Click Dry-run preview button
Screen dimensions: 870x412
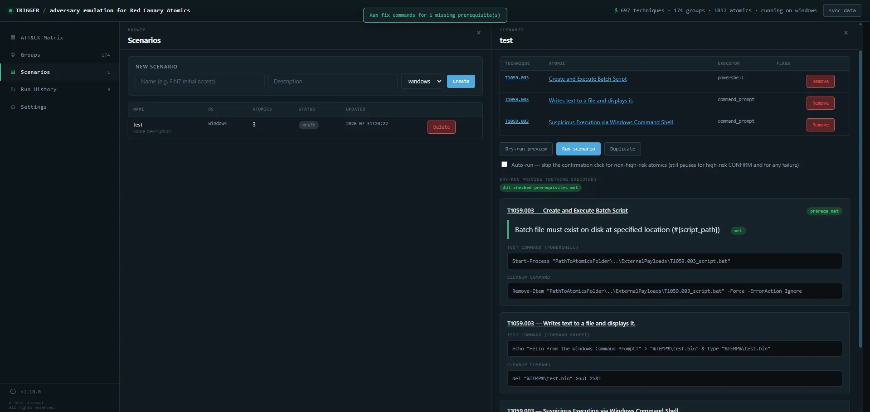(526, 149)
